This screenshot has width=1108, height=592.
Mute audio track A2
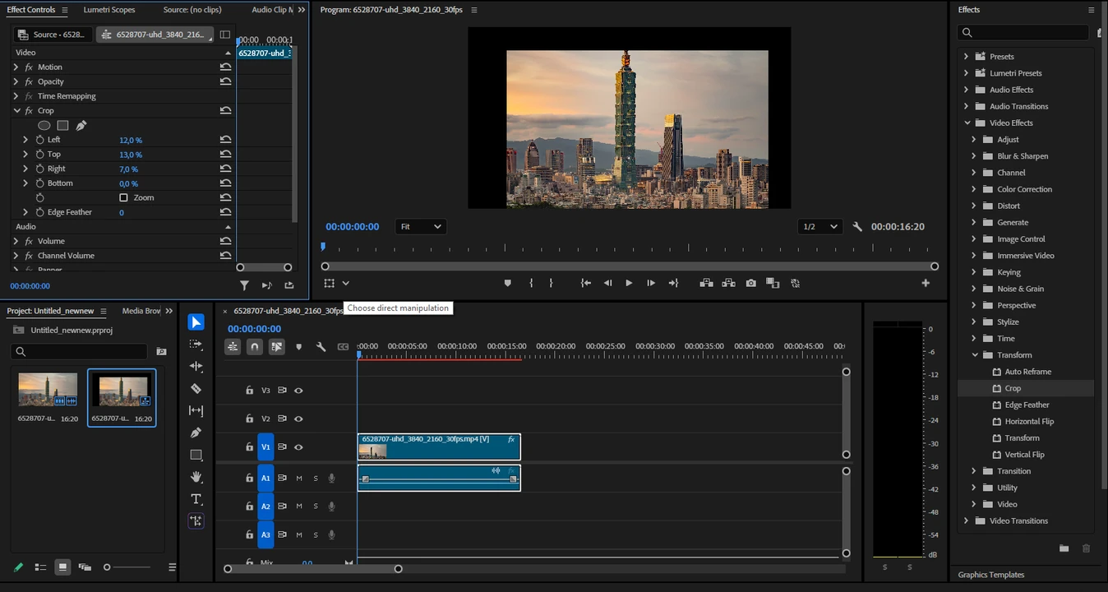click(x=298, y=506)
